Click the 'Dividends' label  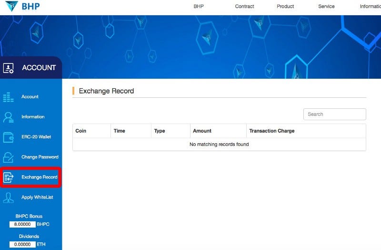(29, 236)
